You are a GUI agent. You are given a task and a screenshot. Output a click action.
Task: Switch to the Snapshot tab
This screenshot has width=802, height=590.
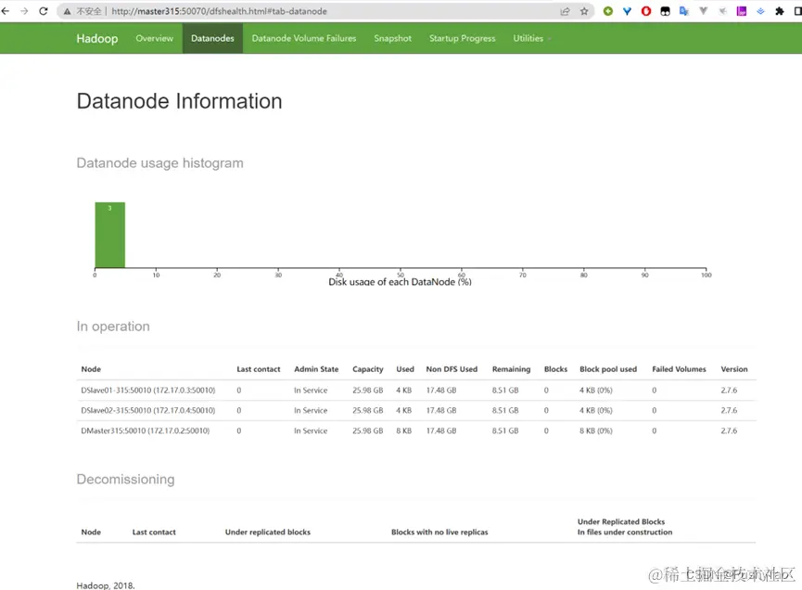click(x=392, y=38)
